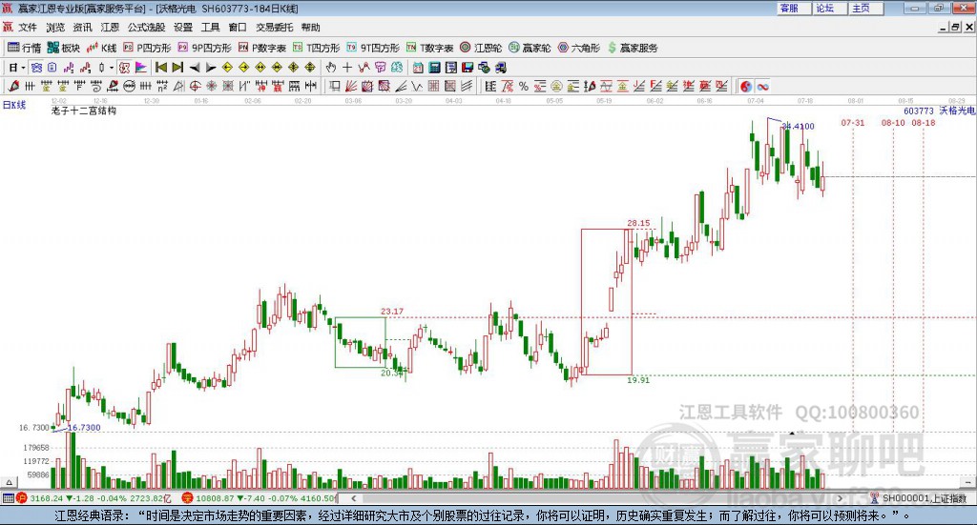Click the 论坛 forum button
The height and width of the screenshot is (525, 977).
point(829,8)
